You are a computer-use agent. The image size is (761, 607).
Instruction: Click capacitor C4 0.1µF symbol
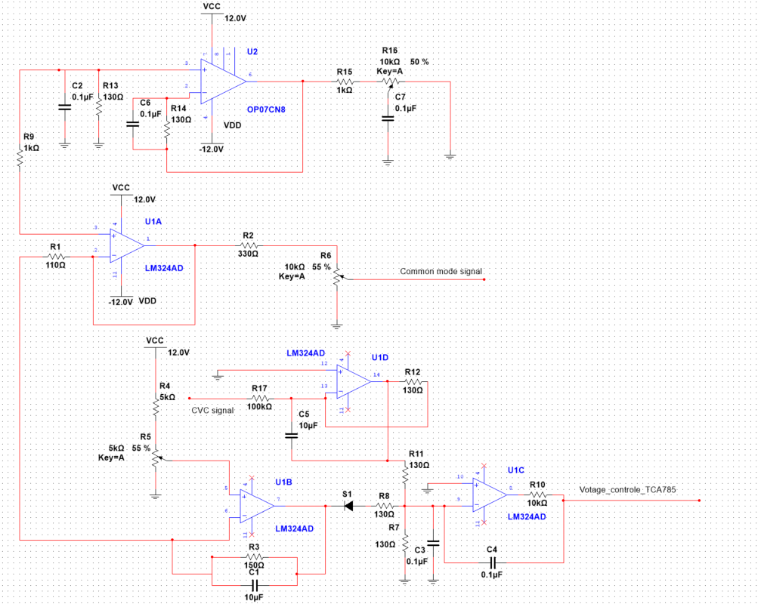tap(492, 562)
